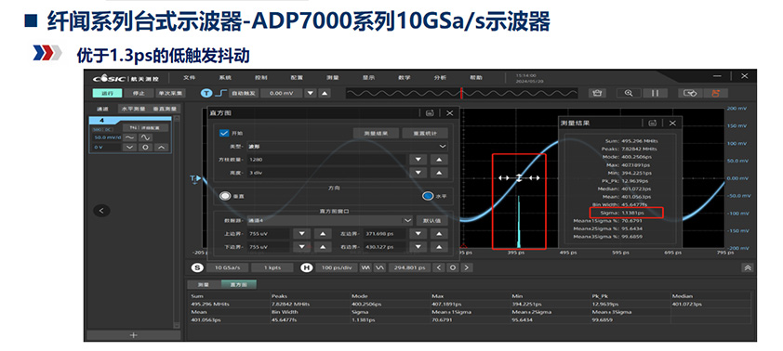This screenshot has width=783, height=351.
Task: Collapse the left panel with < button
Action: point(101,211)
